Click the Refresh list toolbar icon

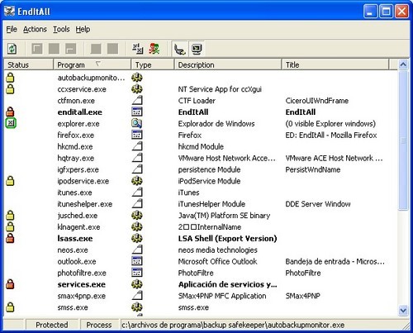click(x=12, y=49)
